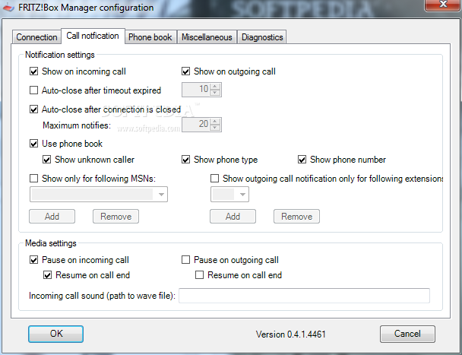Click the incoming call sound path field

click(x=304, y=296)
